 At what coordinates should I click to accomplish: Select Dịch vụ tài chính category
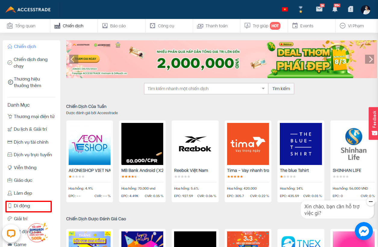[x=28, y=142]
